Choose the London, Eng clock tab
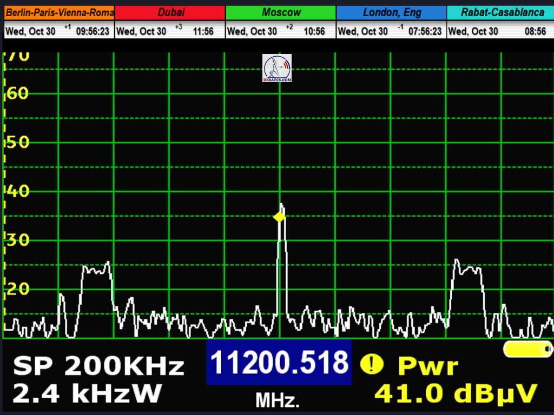This screenshot has width=554, height=415. [392, 12]
